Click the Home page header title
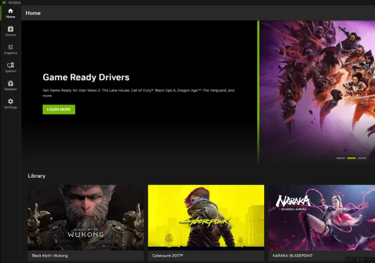This screenshot has width=375, height=263. click(x=33, y=13)
